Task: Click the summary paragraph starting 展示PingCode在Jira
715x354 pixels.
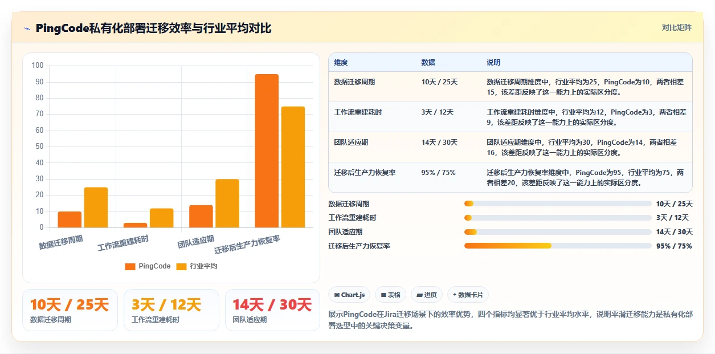Action: (510, 320)
